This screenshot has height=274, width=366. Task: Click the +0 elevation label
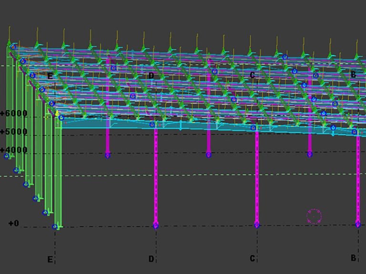[13, 223]
